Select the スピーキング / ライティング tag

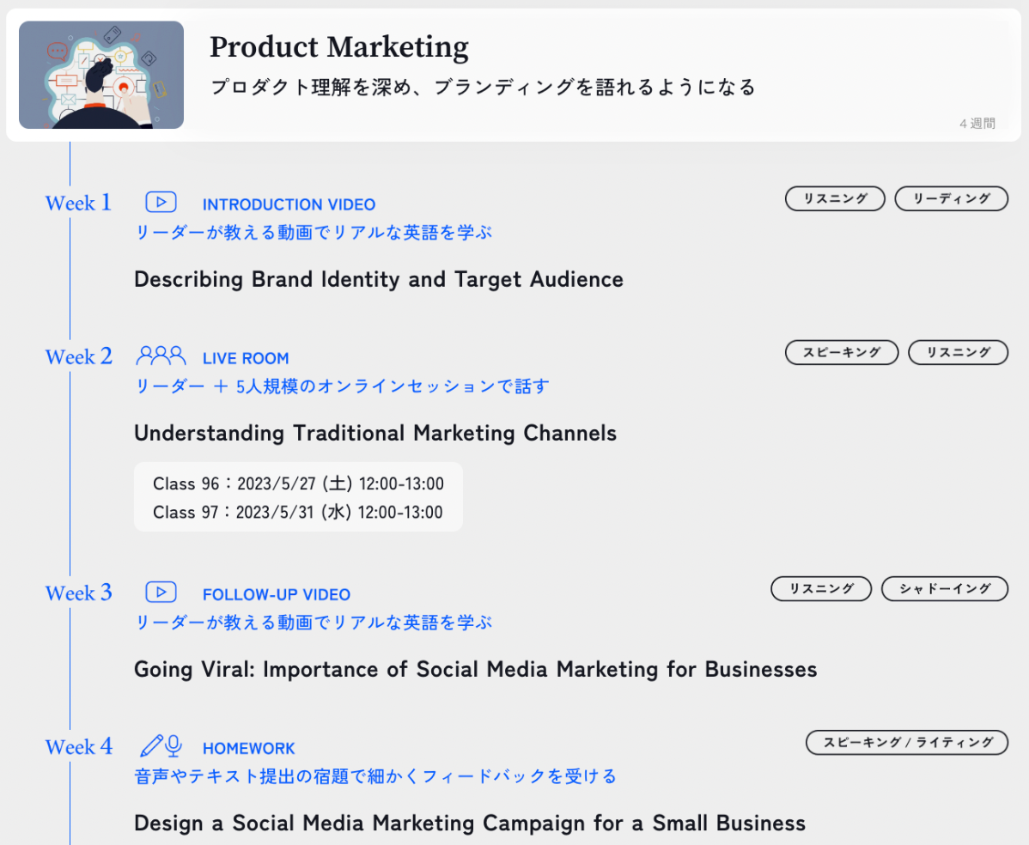[x=907, y=743]
